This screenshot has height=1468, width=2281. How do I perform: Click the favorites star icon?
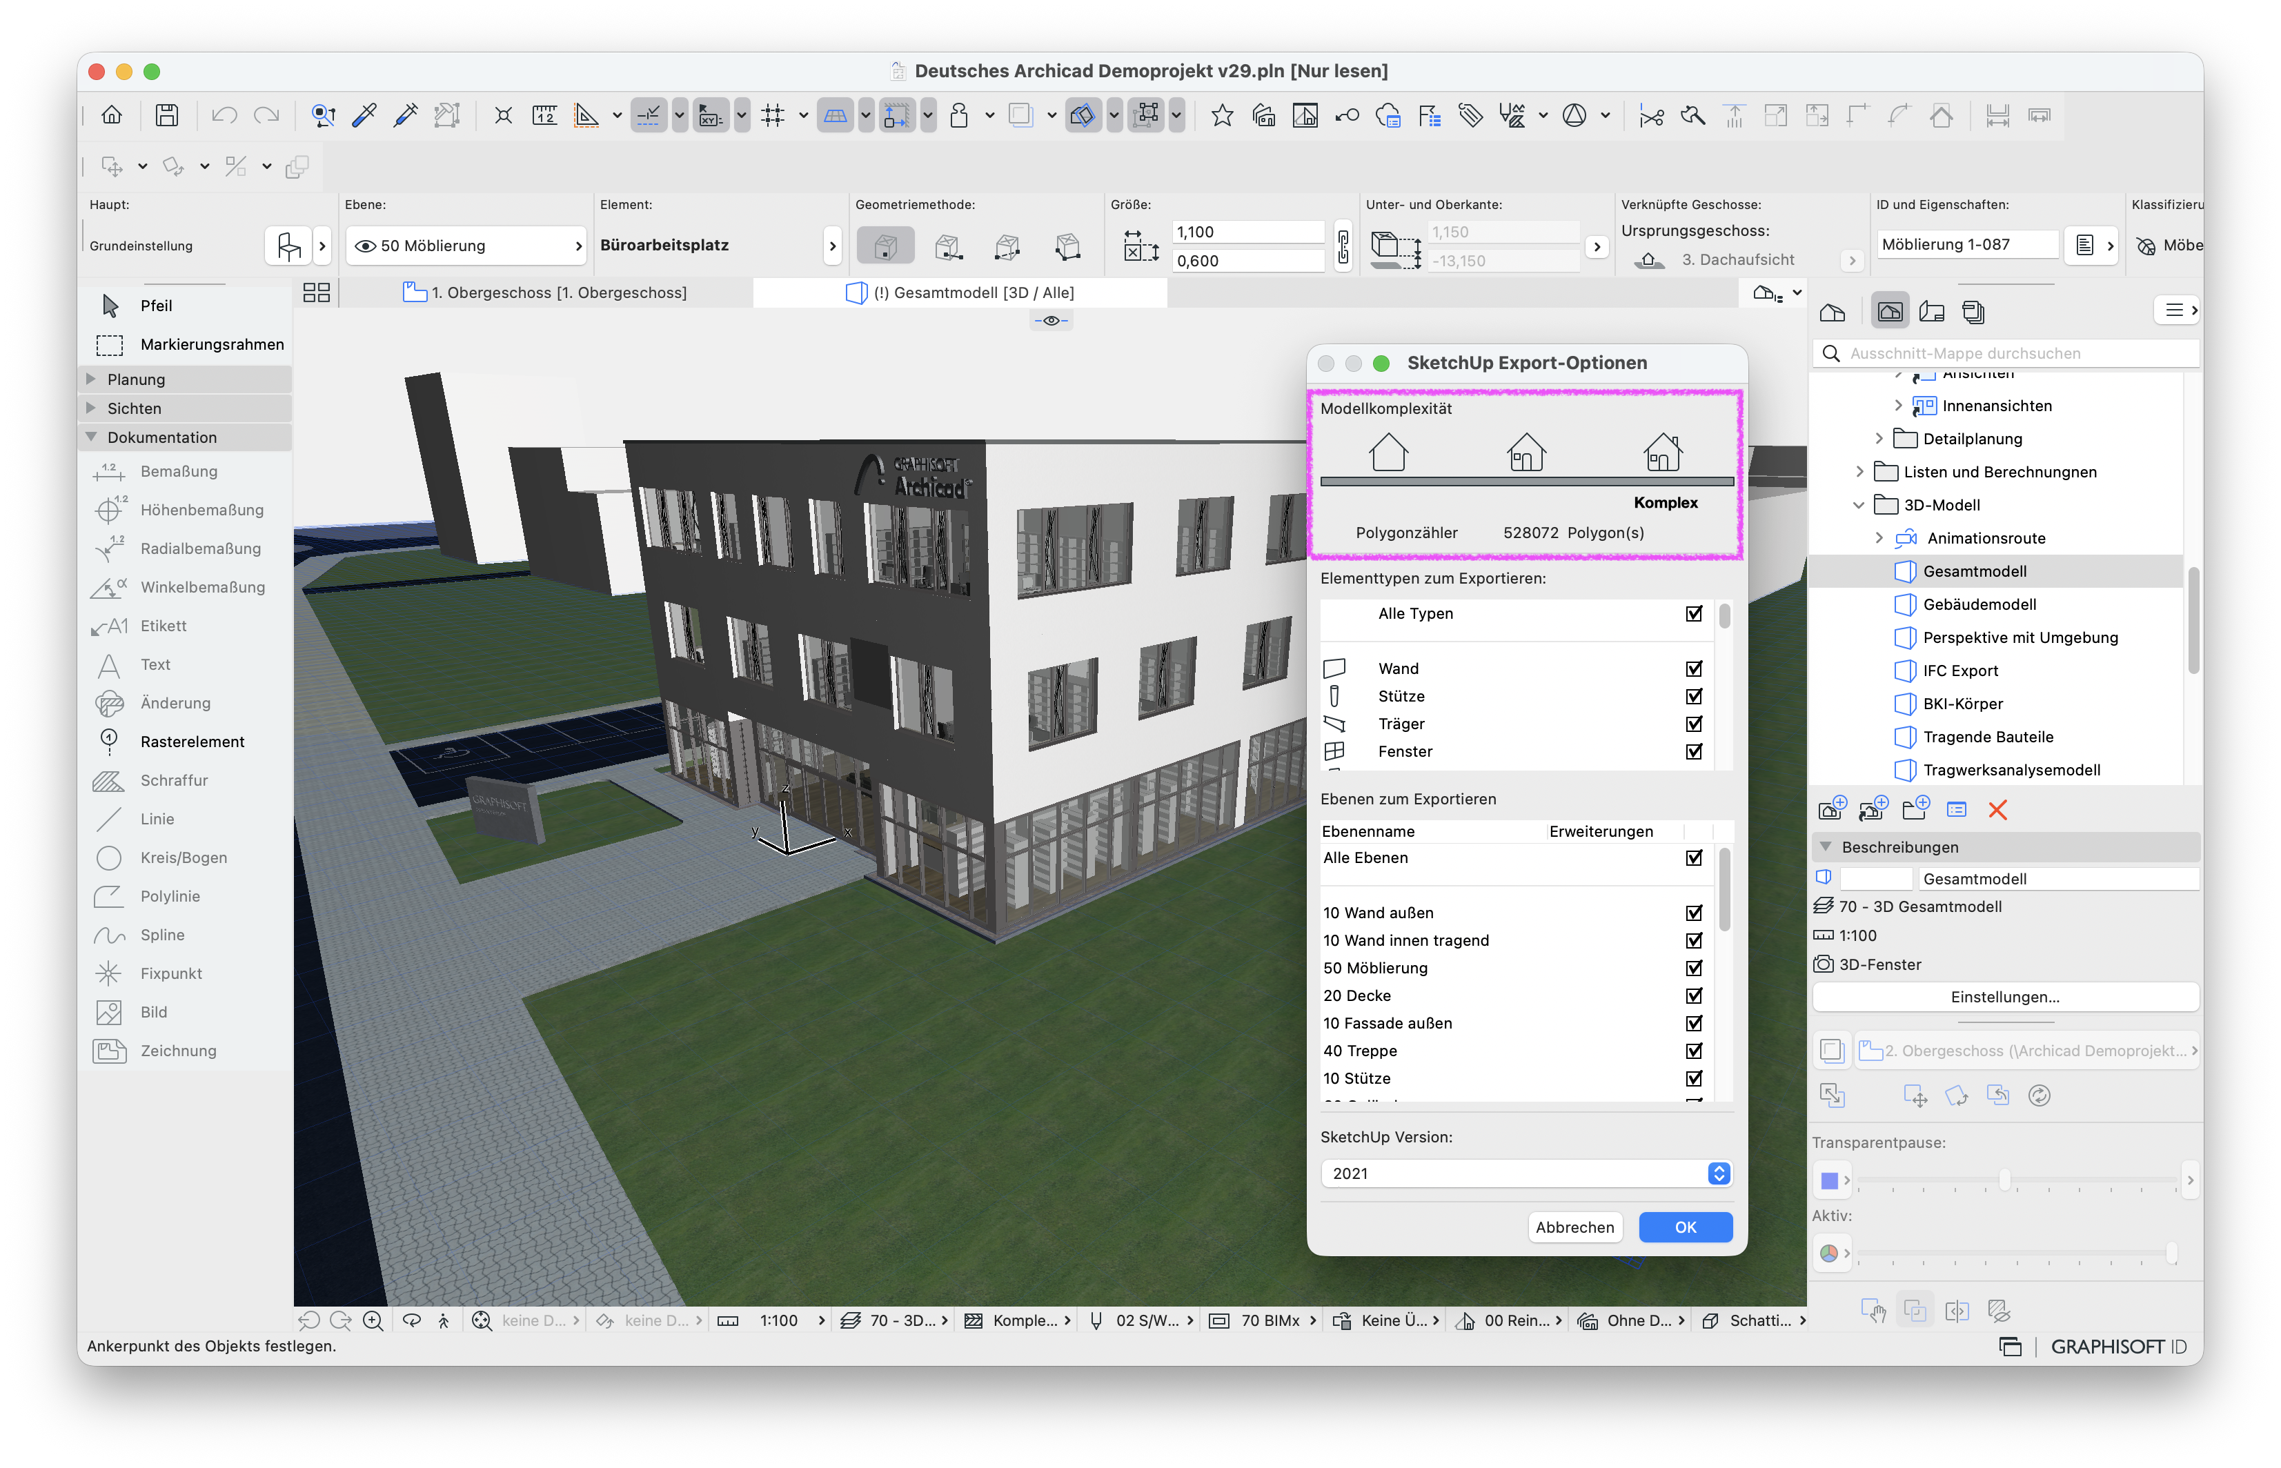pos(1222,115)
